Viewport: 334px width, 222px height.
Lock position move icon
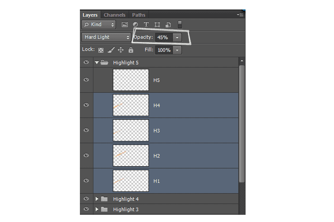click(x=121, y=50)
